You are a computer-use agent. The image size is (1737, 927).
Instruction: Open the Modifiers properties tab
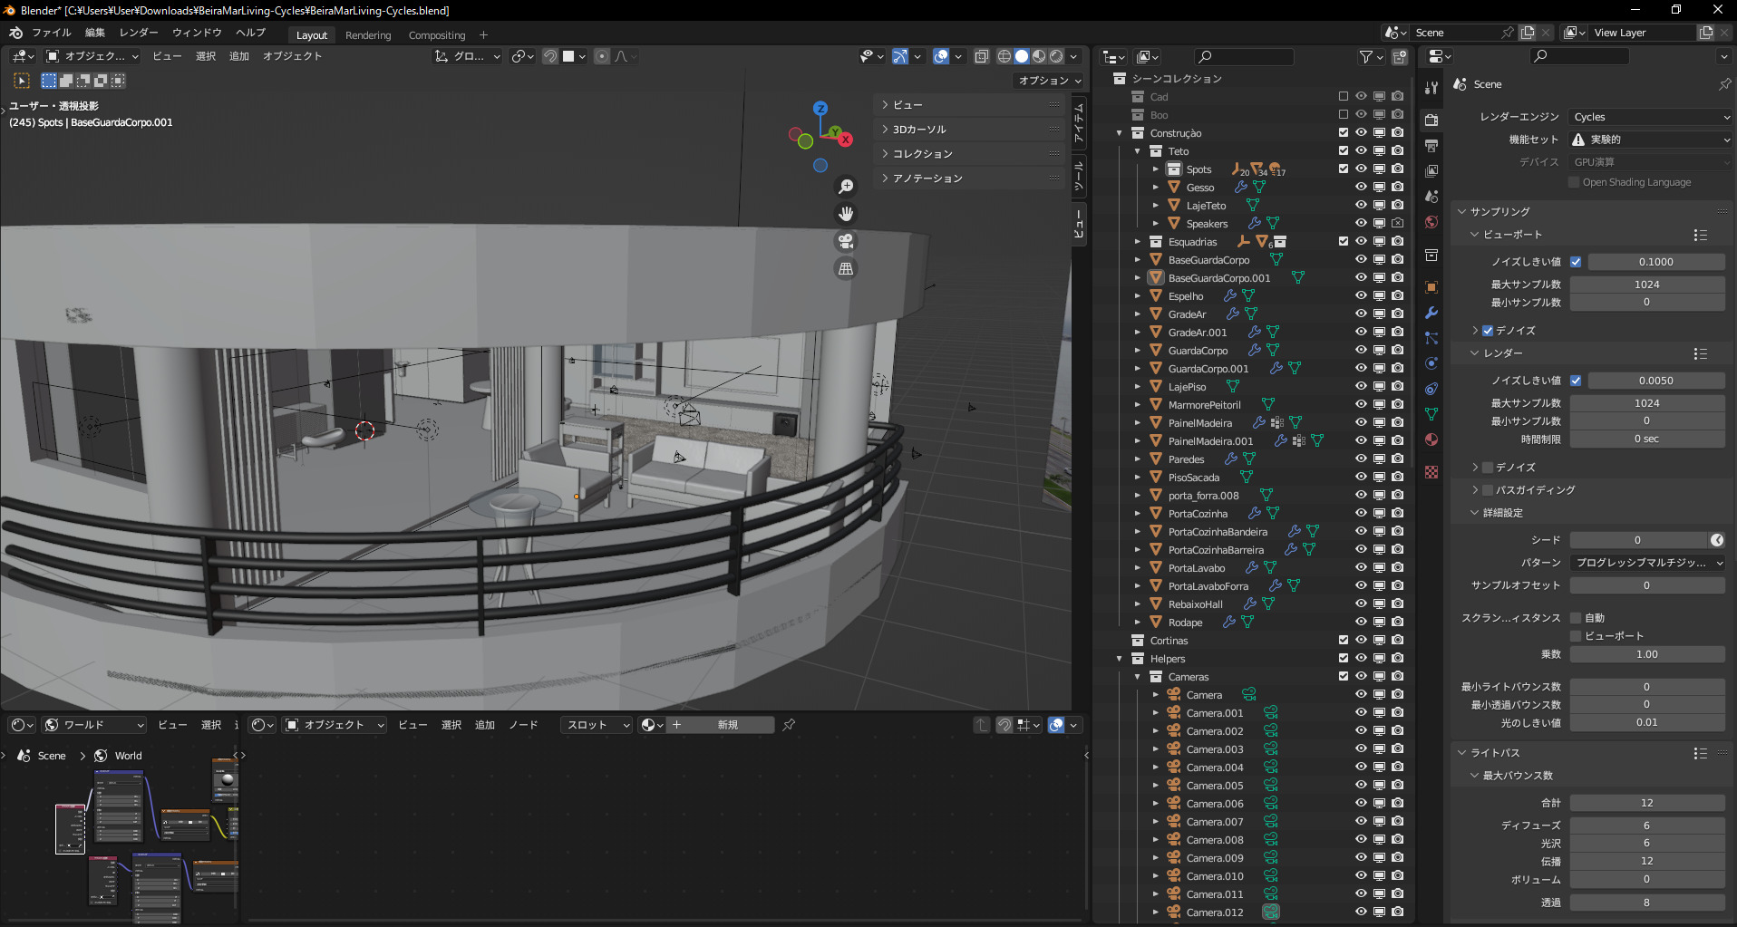[x=1431, y=313]
